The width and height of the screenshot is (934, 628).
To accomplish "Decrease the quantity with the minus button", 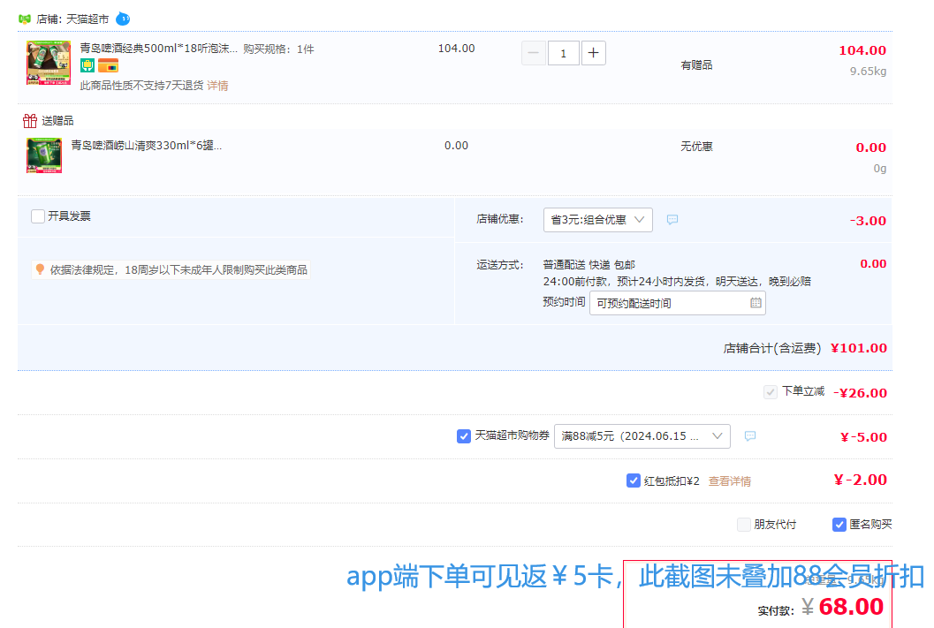I will [533, 53].
